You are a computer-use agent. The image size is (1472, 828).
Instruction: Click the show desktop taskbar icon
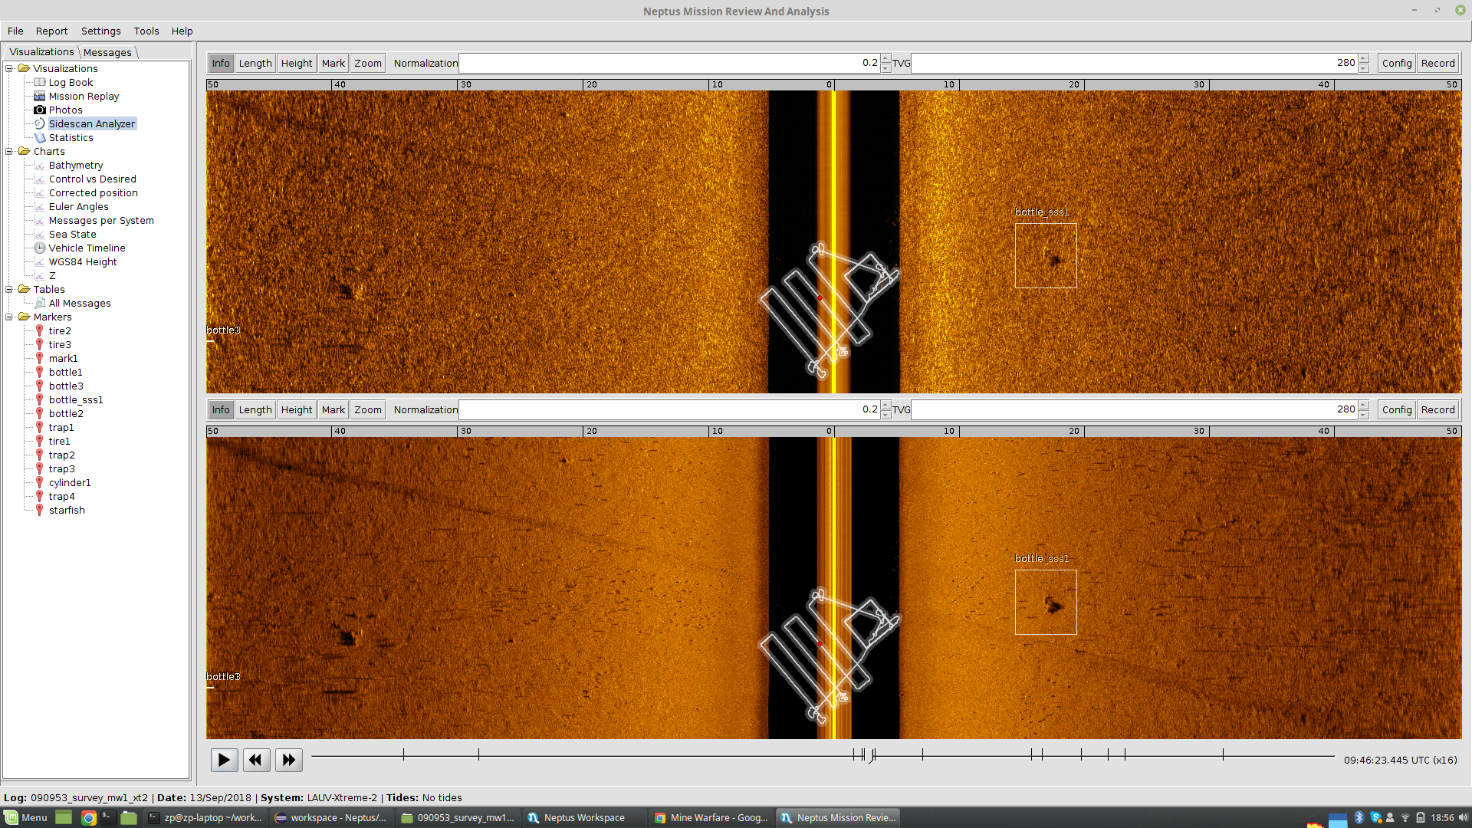point(64,818)
